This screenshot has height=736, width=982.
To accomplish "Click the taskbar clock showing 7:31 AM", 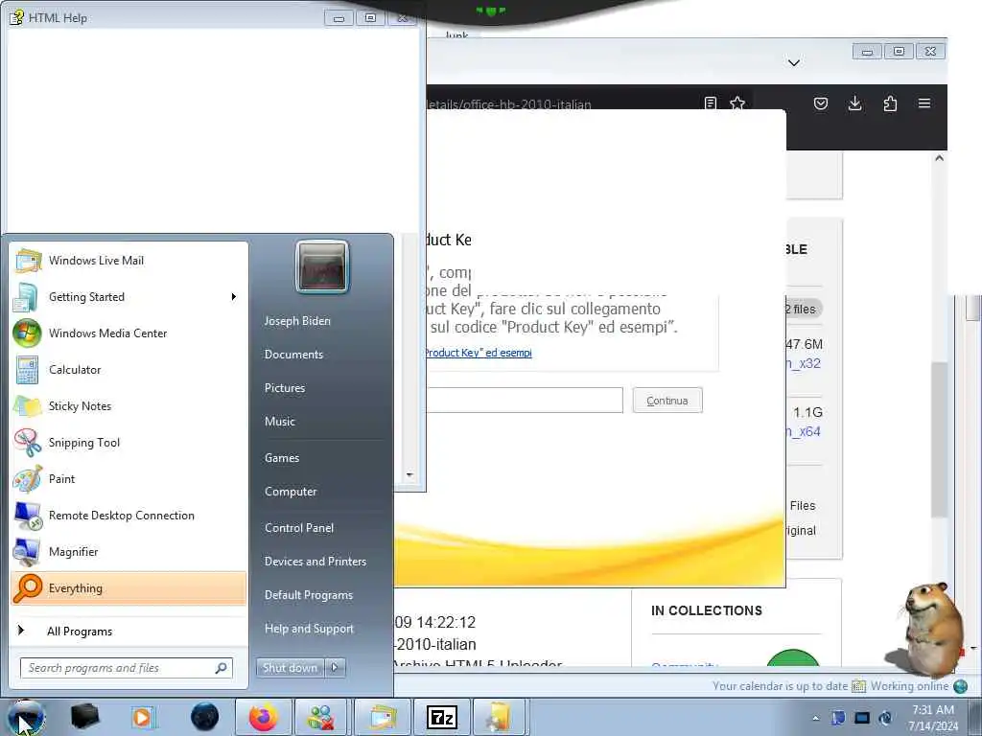I will point(933,718).
